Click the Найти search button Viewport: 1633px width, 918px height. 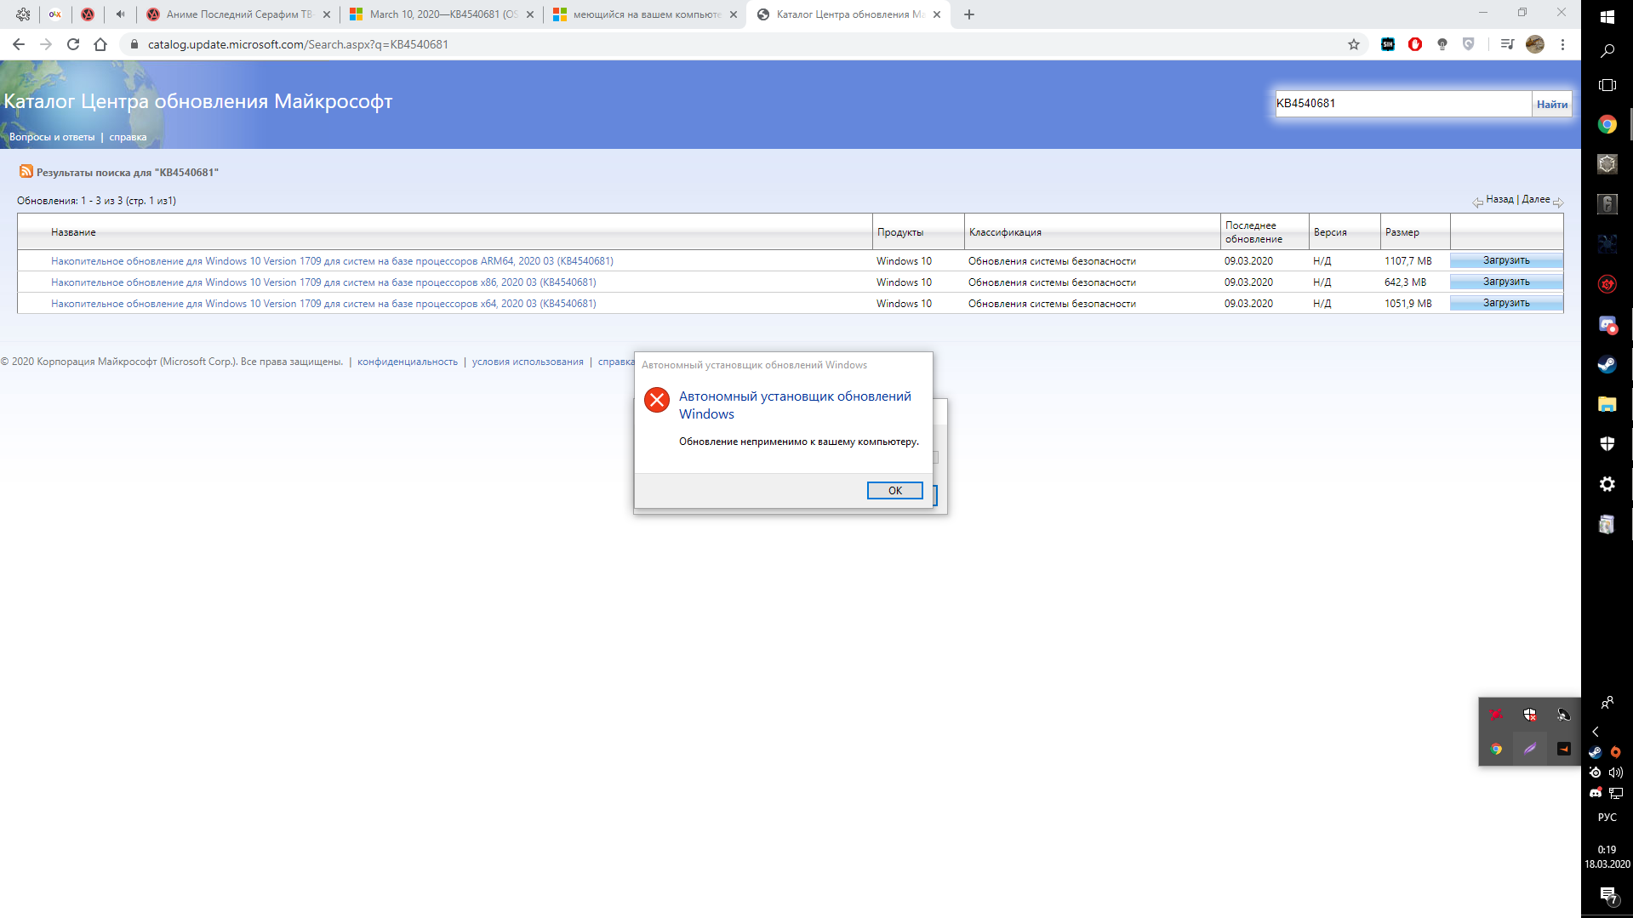(1551, 104)
